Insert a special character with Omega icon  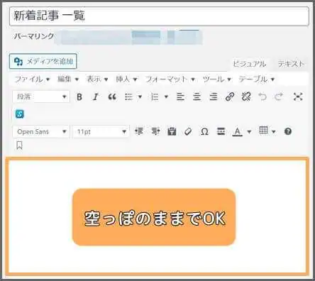click(204, 131)
